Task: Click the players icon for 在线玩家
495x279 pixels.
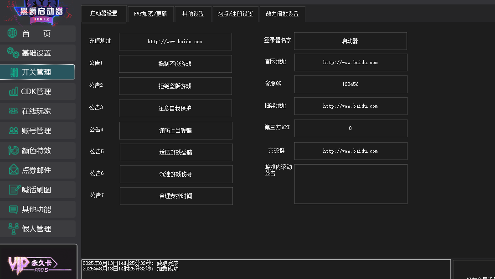Action: click(x=14, y=111)
